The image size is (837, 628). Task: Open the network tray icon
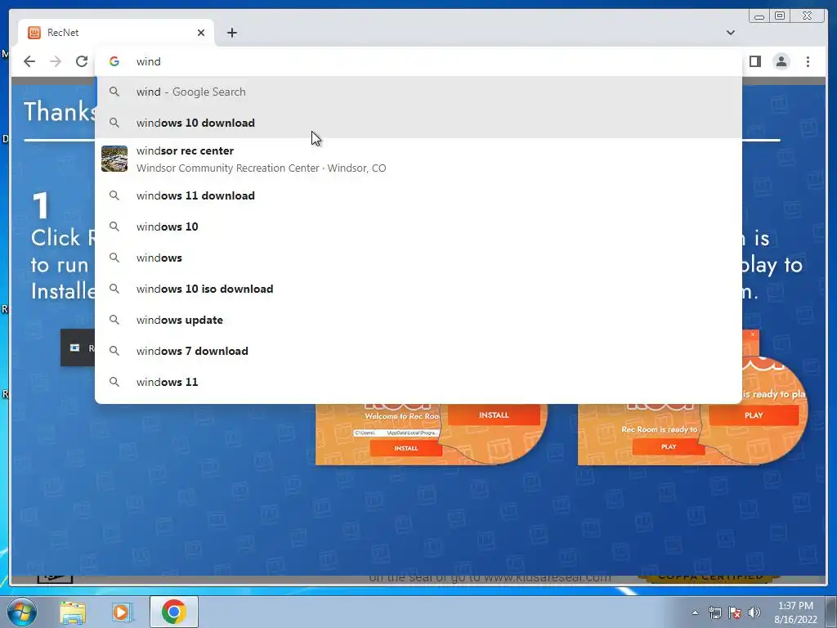coord(714,613)
